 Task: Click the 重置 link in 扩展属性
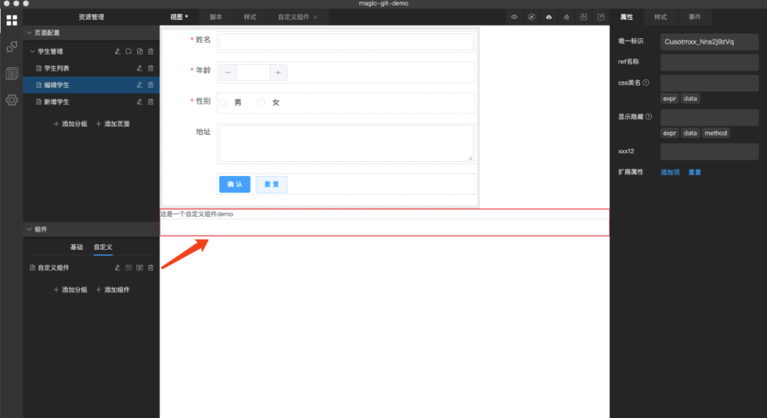[x=695, y=172]
